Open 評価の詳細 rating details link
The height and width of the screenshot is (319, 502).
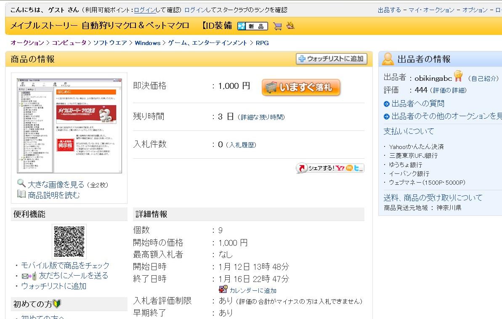click(448, 90)
